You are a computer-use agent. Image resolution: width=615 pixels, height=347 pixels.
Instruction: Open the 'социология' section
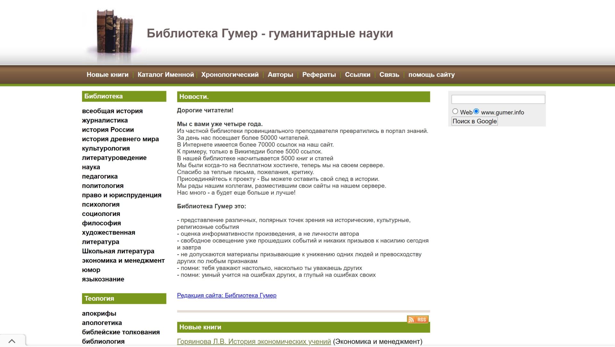101,214
